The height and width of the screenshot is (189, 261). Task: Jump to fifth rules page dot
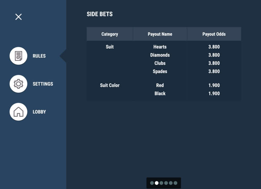click(171, 183)
